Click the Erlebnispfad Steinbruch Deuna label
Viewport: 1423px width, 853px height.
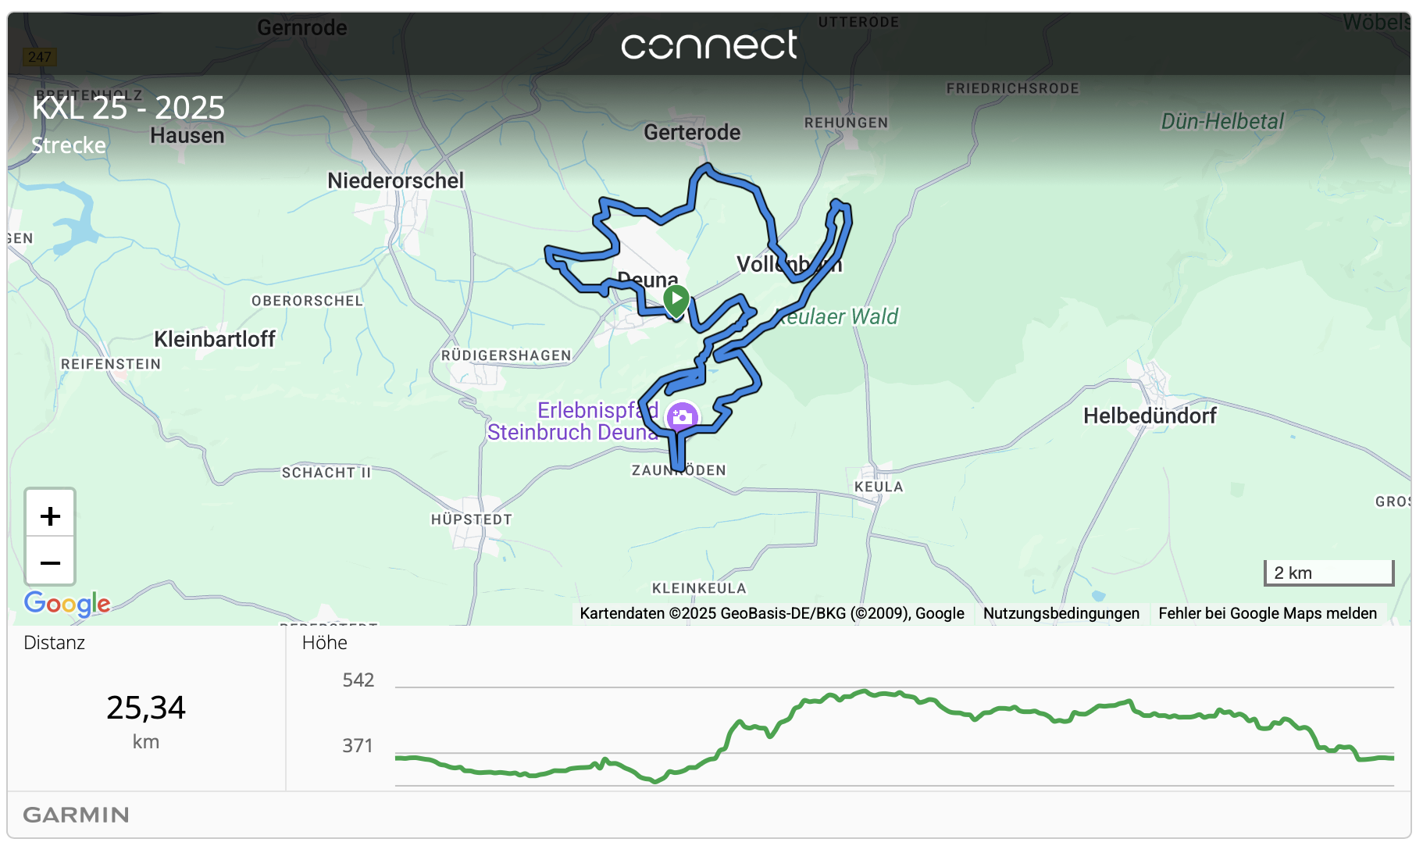572,421
